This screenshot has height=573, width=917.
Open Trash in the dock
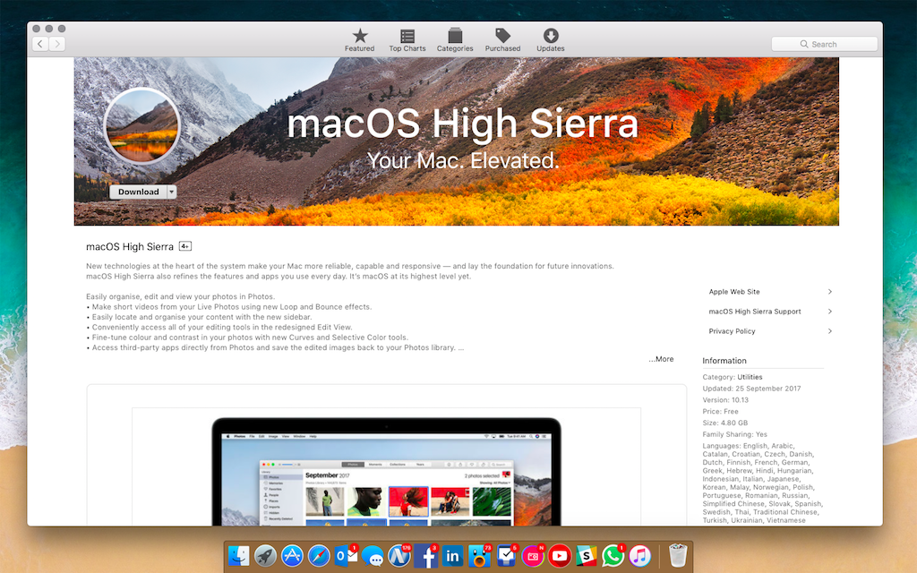point(678,556)
